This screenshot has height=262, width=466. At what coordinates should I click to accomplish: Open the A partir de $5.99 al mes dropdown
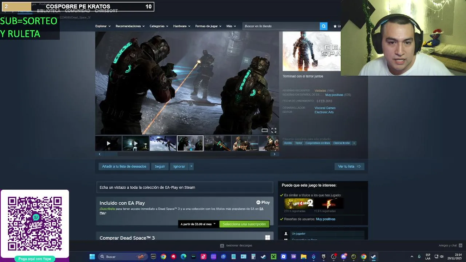click(x=198, y=224)
